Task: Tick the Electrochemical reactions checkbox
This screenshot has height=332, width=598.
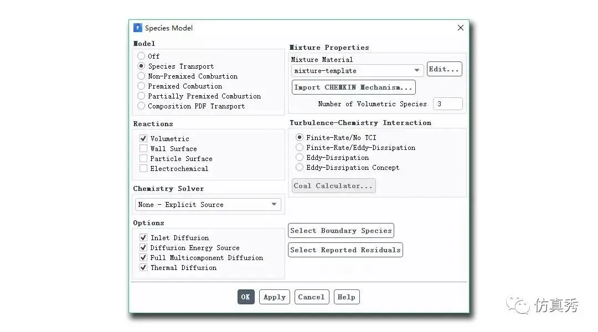Action: [143, 168]
